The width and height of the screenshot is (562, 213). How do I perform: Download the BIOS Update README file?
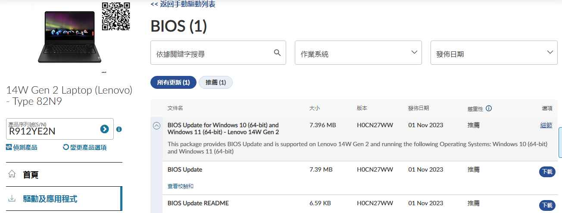[546, 205]
